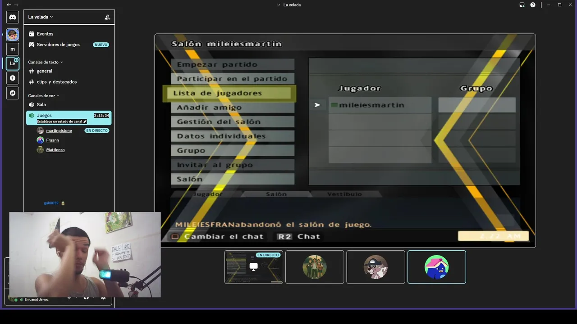
Task: Click the 'Jugador' tab in game stream
Action: click(x=207, y=194)
